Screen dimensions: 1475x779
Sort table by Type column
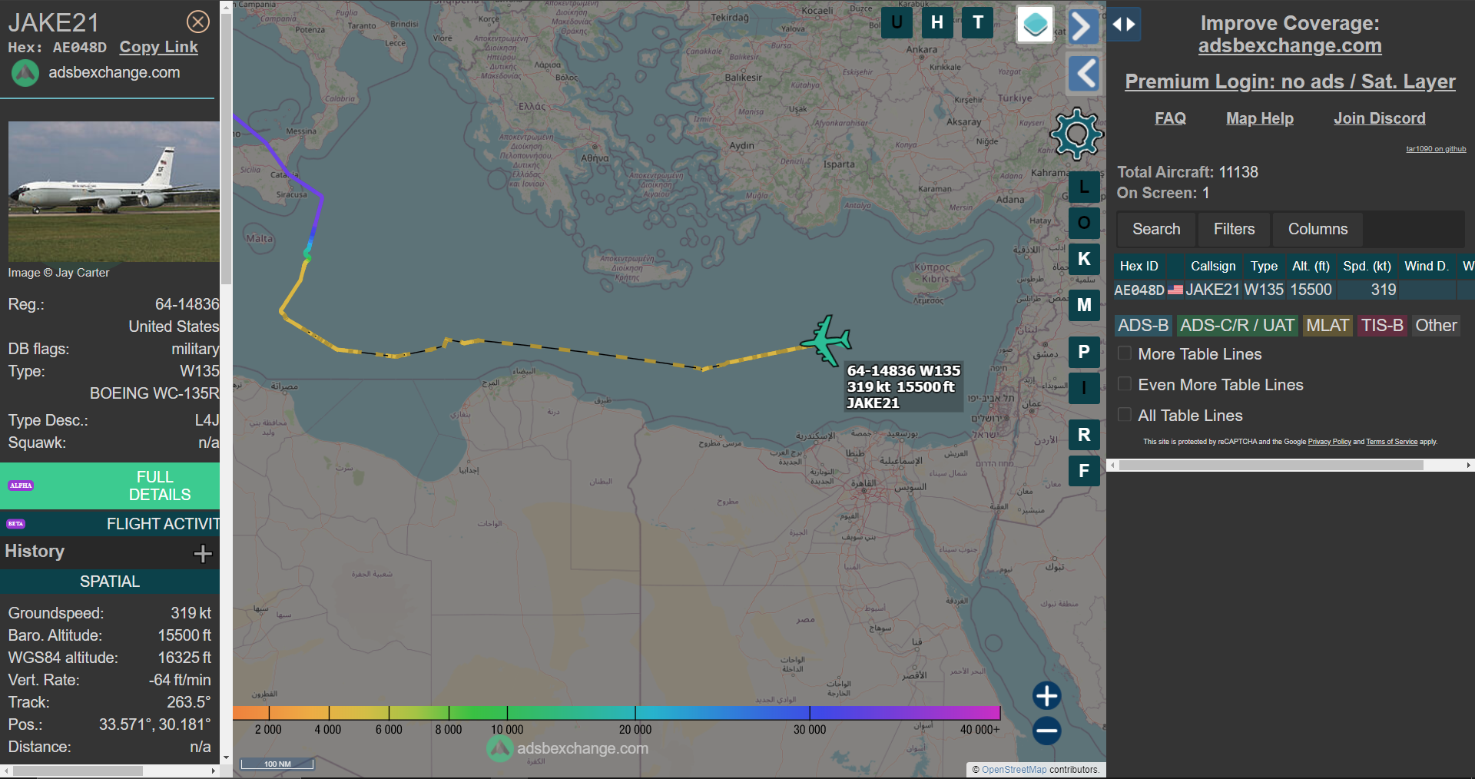coord(1264,266)
